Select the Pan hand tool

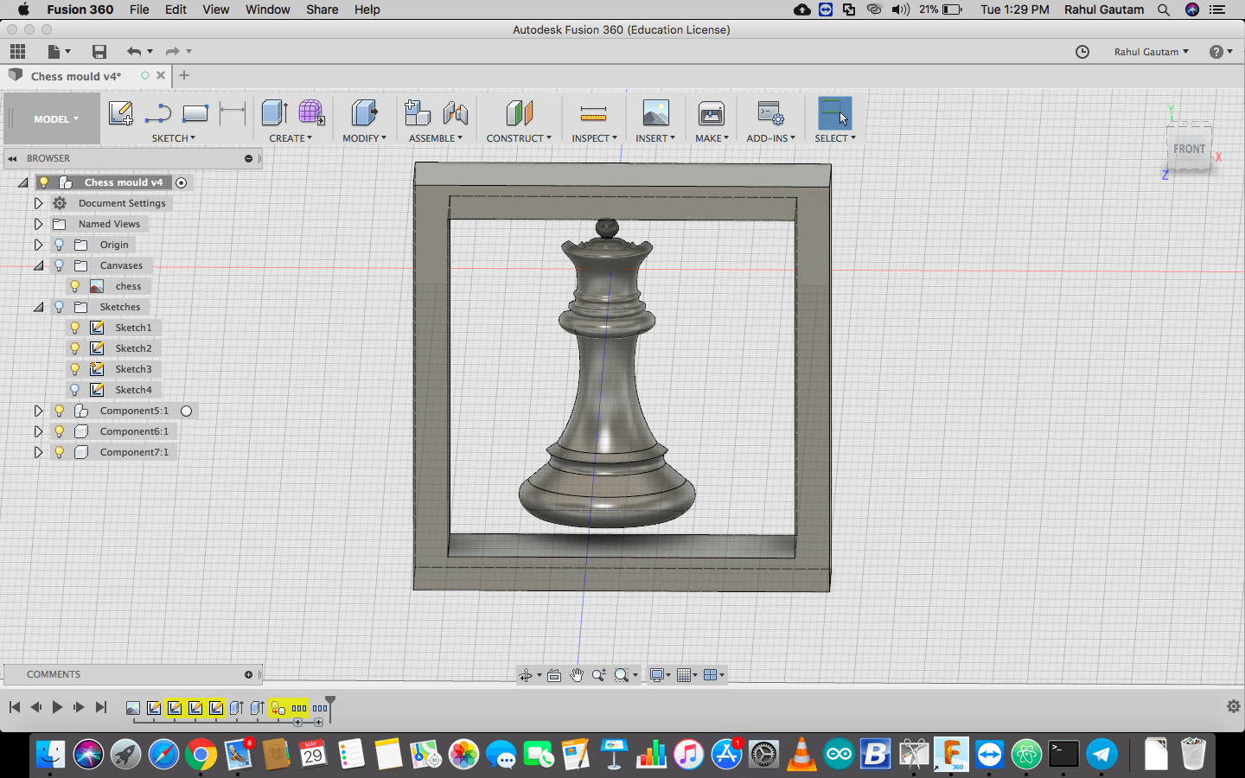coord(577,675)
